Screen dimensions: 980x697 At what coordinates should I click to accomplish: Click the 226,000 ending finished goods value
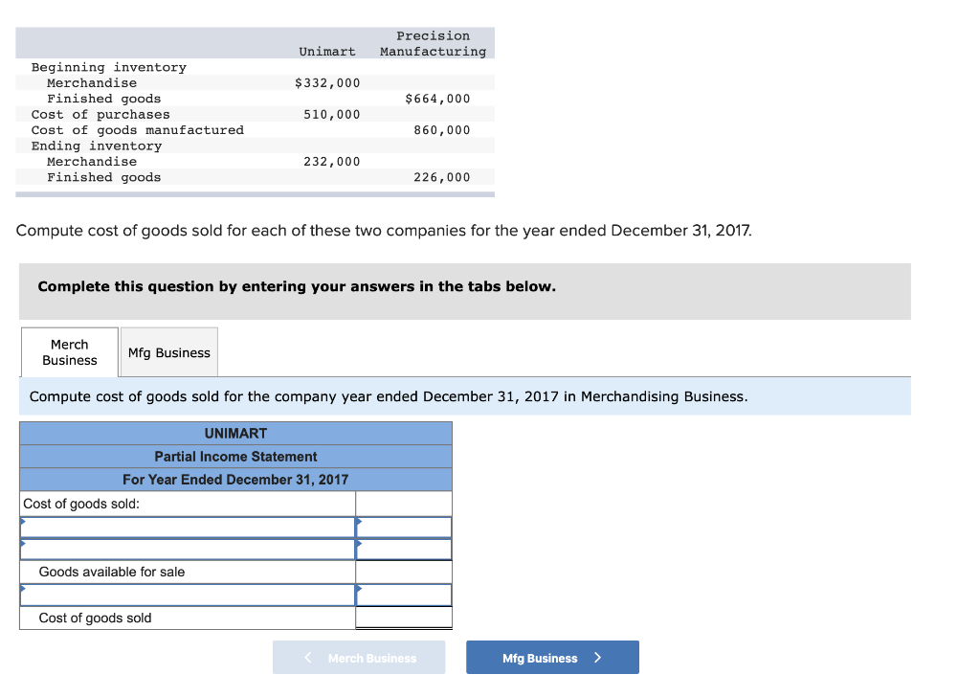tap(442, 177)
